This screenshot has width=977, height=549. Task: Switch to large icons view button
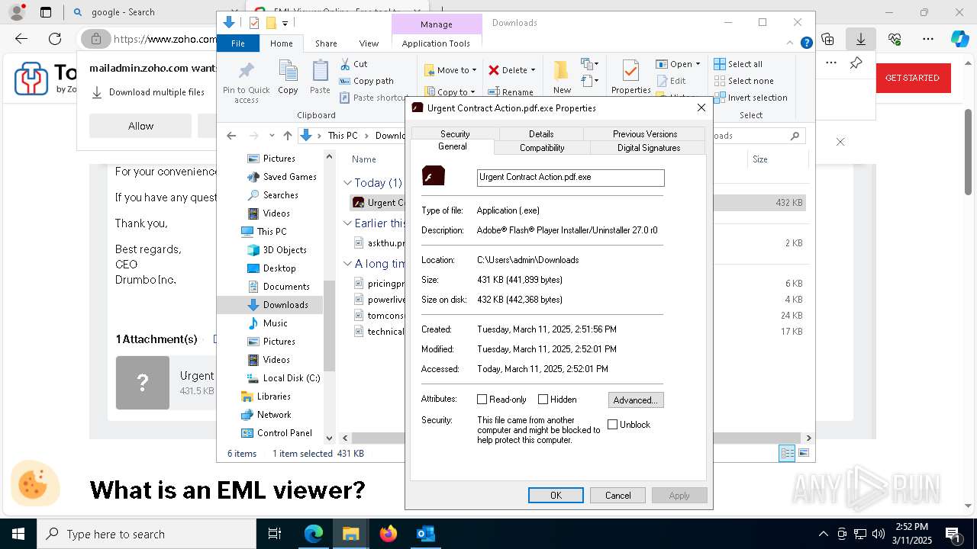803,453
